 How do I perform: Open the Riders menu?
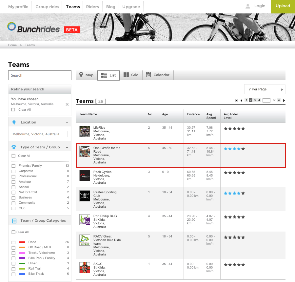92,7
